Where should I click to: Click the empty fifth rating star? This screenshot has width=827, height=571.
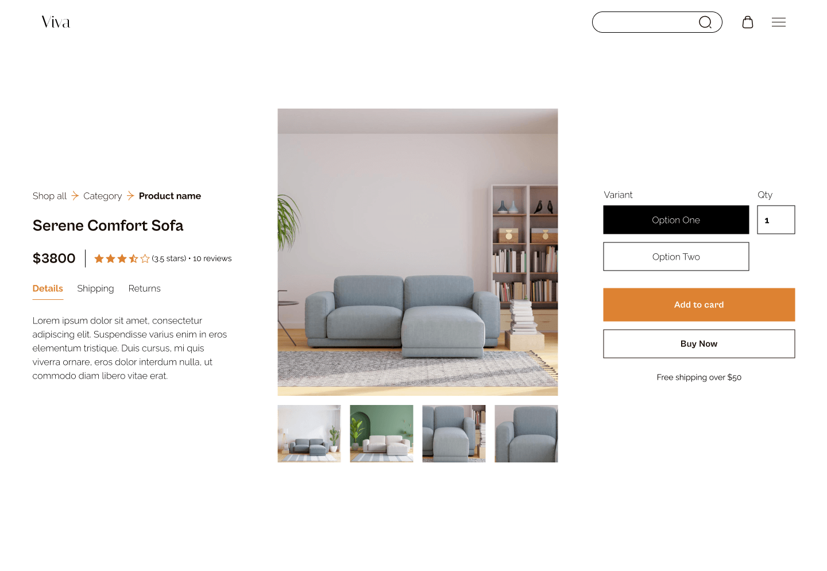click(145, 259)
